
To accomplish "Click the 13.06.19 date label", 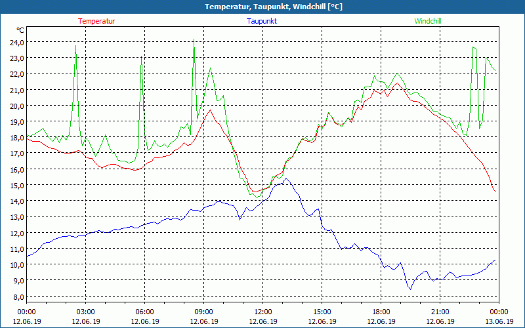I will tap(499, 321).
